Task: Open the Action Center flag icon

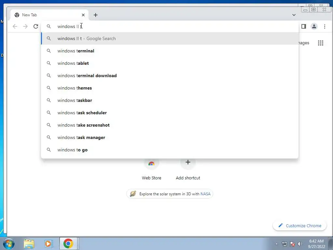Action: (x=292, y=244)
